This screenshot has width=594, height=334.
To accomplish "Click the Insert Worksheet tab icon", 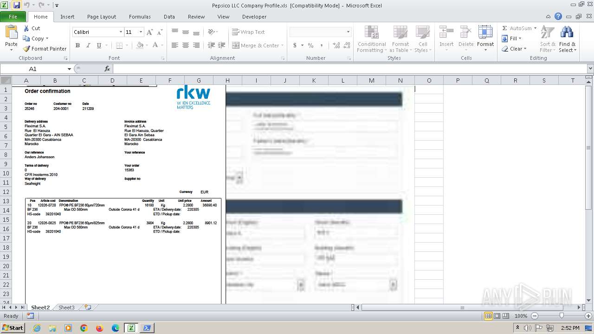I will click(88, 308).
